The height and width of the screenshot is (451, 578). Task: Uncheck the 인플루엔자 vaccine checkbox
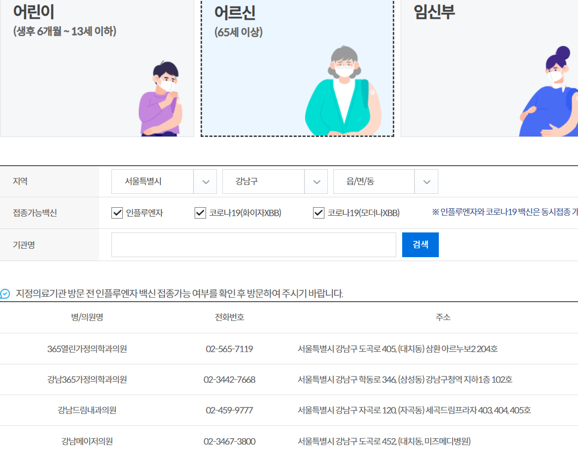[x=116, y=213]
